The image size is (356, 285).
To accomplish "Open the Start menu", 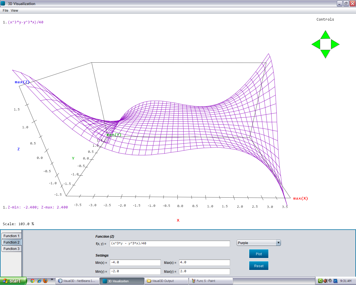I will (x=13, y=281).
